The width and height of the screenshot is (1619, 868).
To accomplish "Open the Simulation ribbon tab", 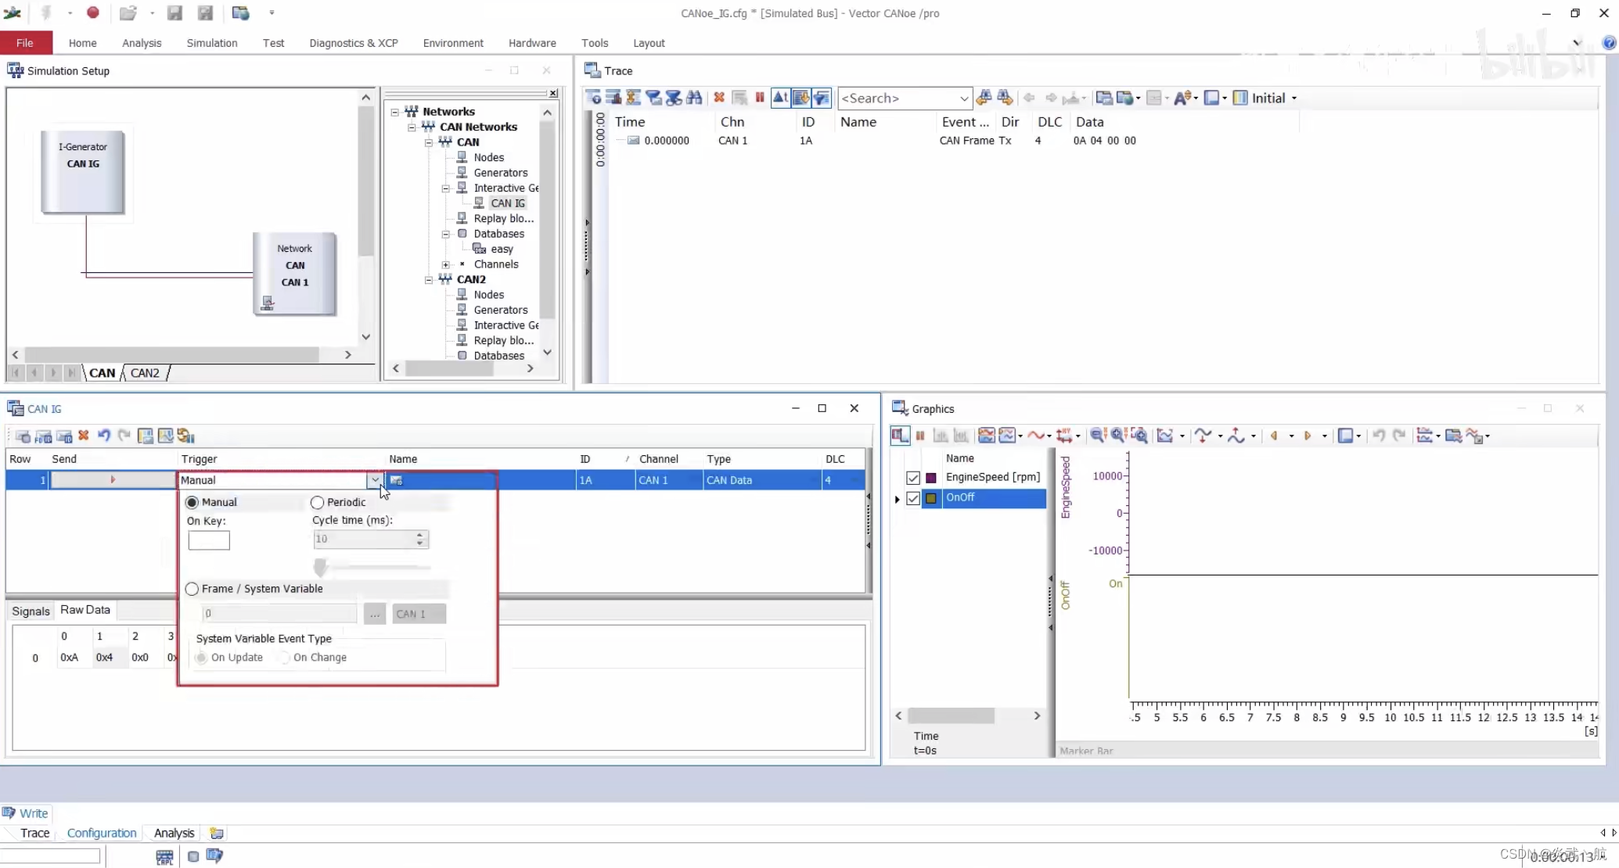I will point(211,43).
